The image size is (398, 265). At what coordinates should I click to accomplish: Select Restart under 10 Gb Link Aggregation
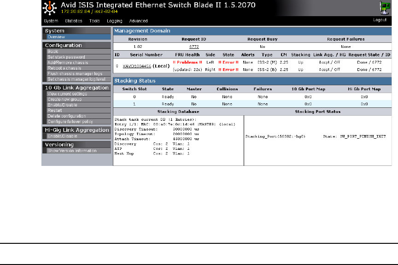pyautogui.click(x=79, y=111)
